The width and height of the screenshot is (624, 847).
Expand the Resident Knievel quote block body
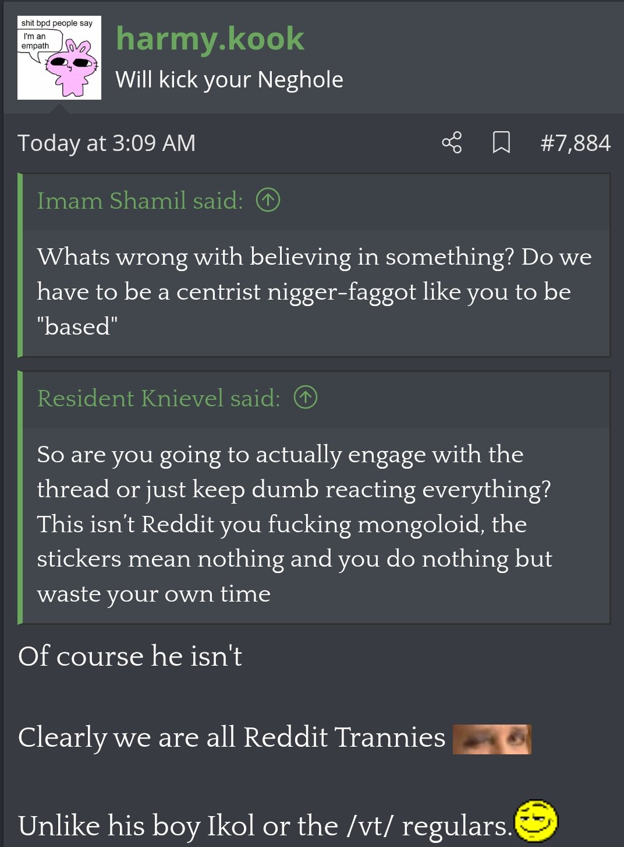316,525
